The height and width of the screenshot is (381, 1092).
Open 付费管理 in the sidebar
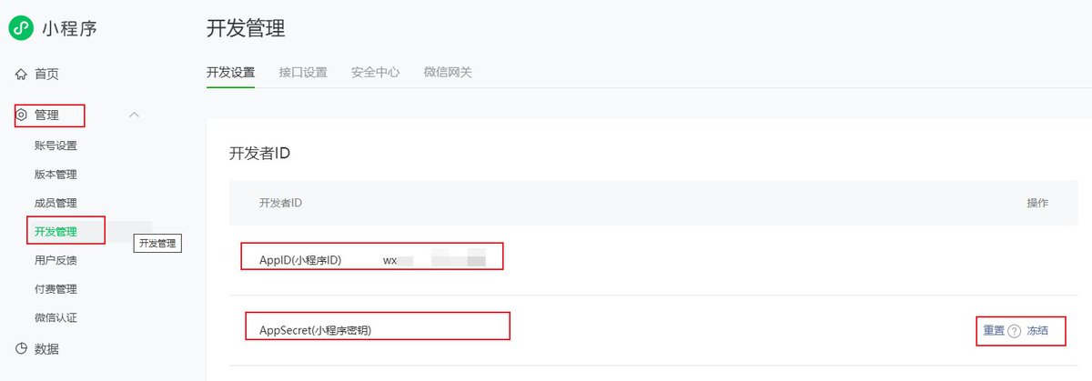point(56,289)
